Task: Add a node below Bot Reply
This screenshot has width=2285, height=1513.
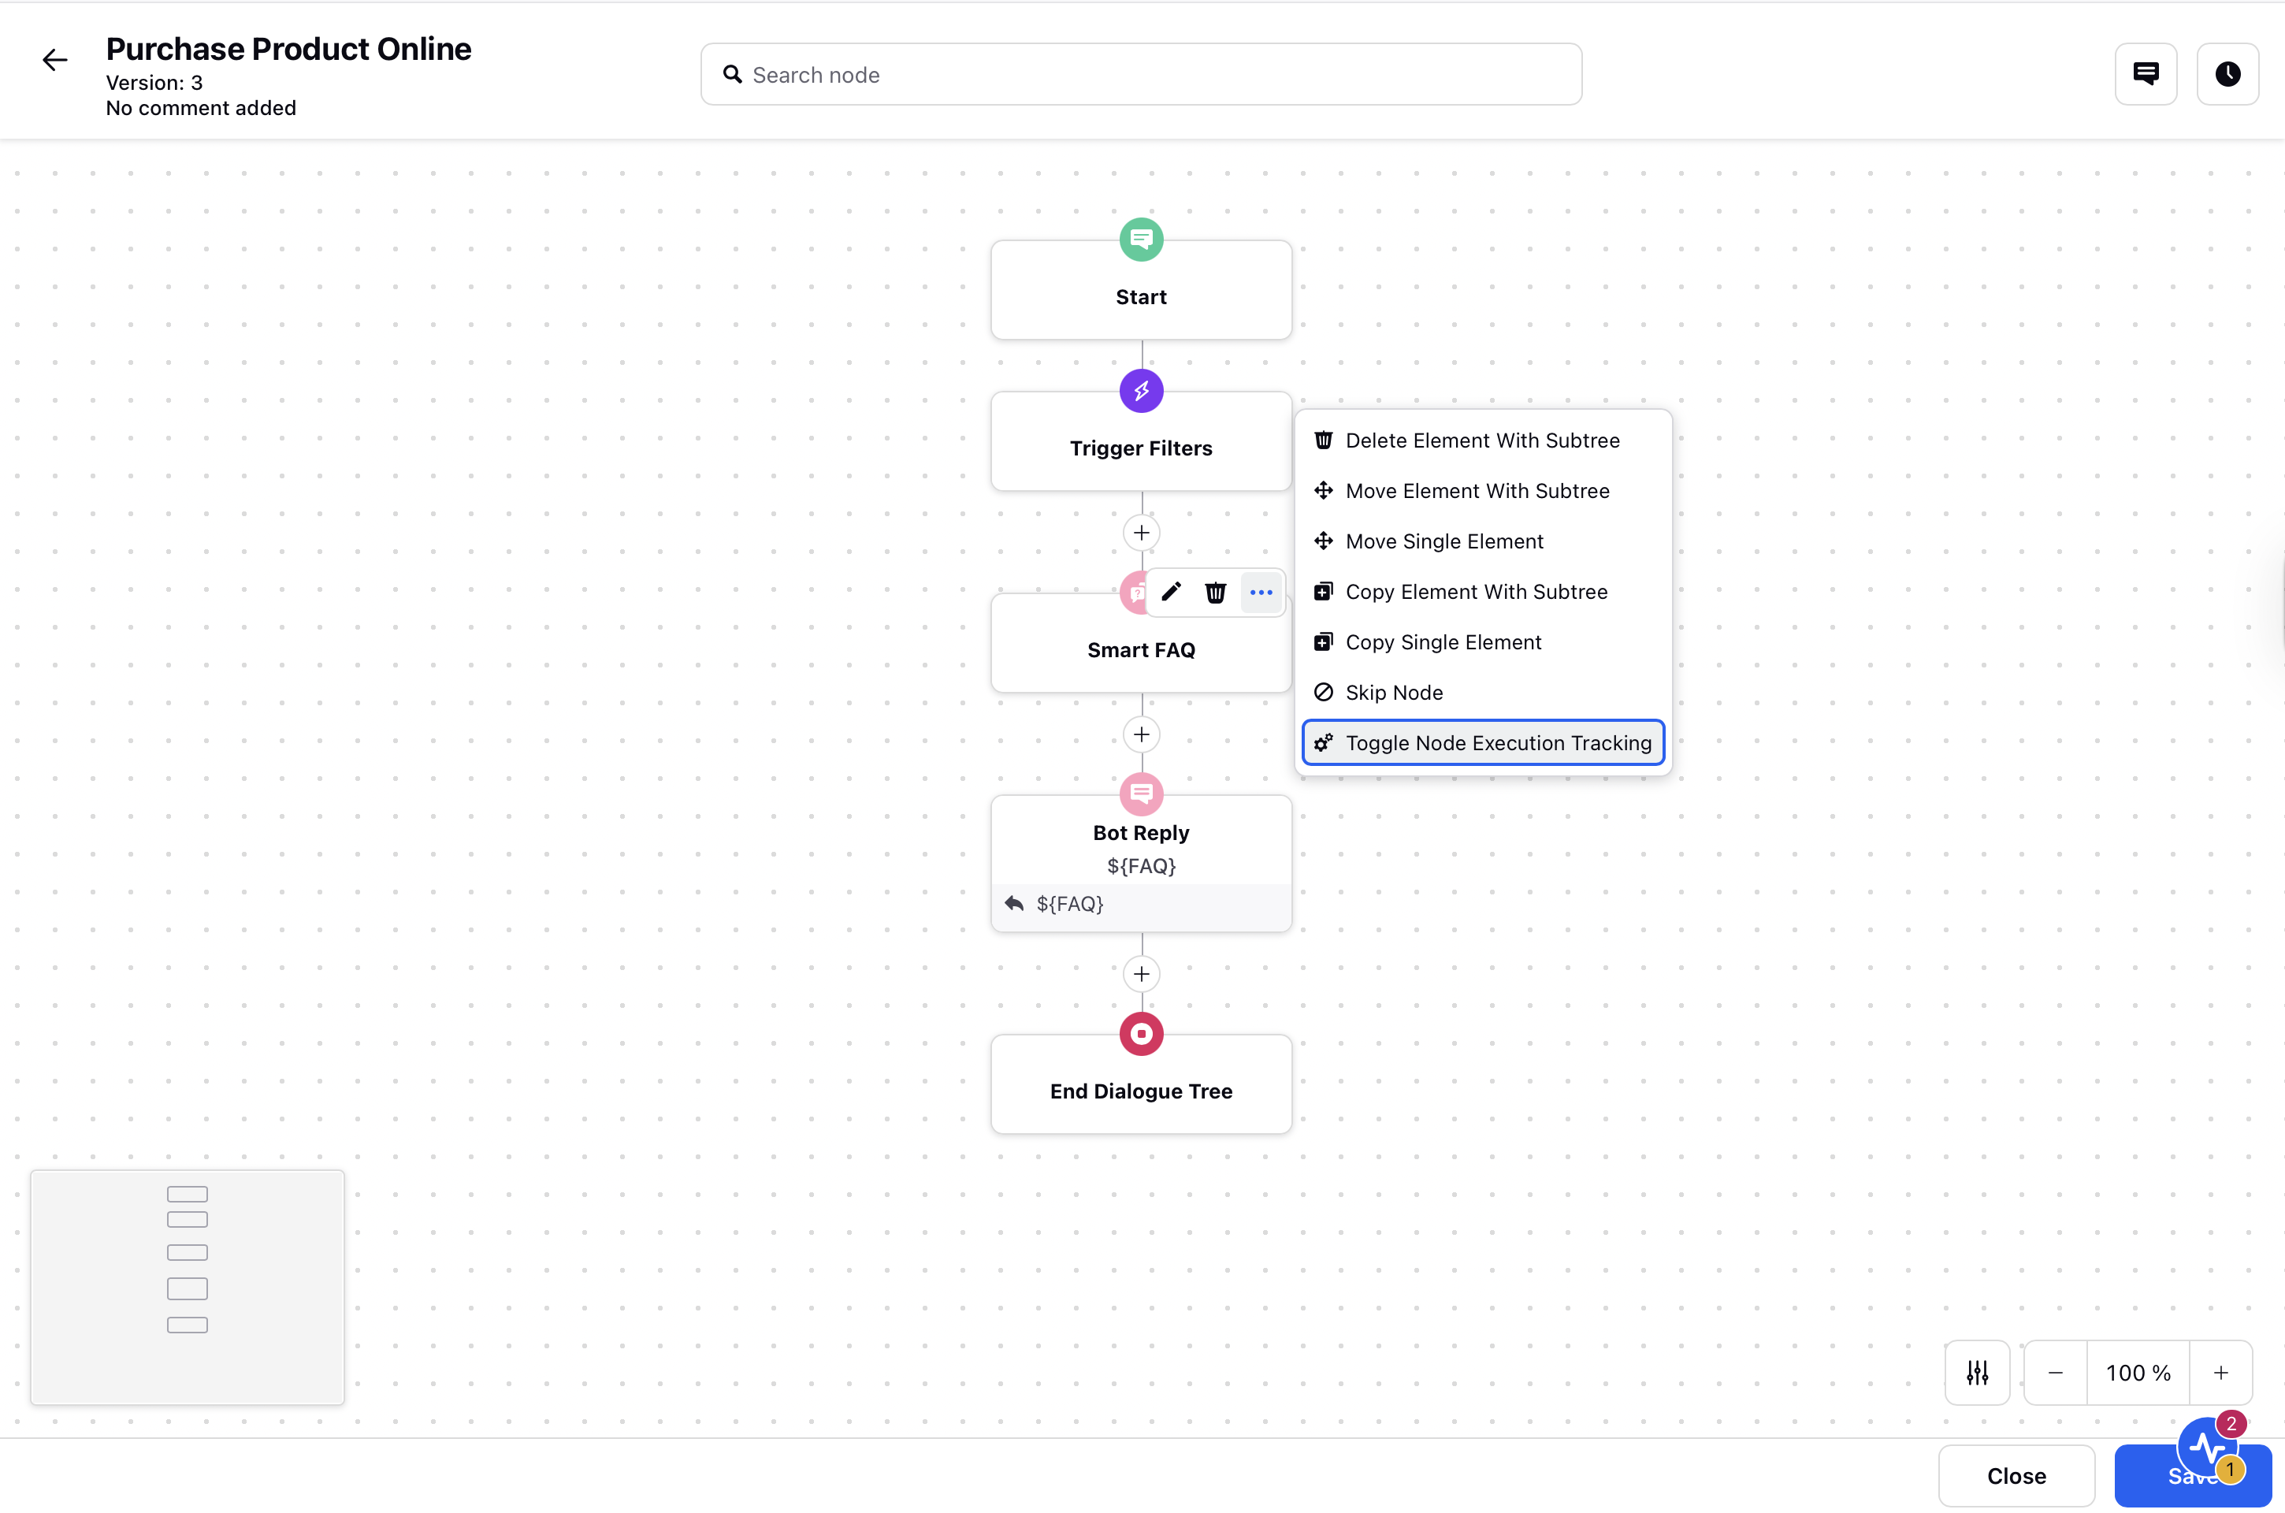Action: click(1141, 974)
